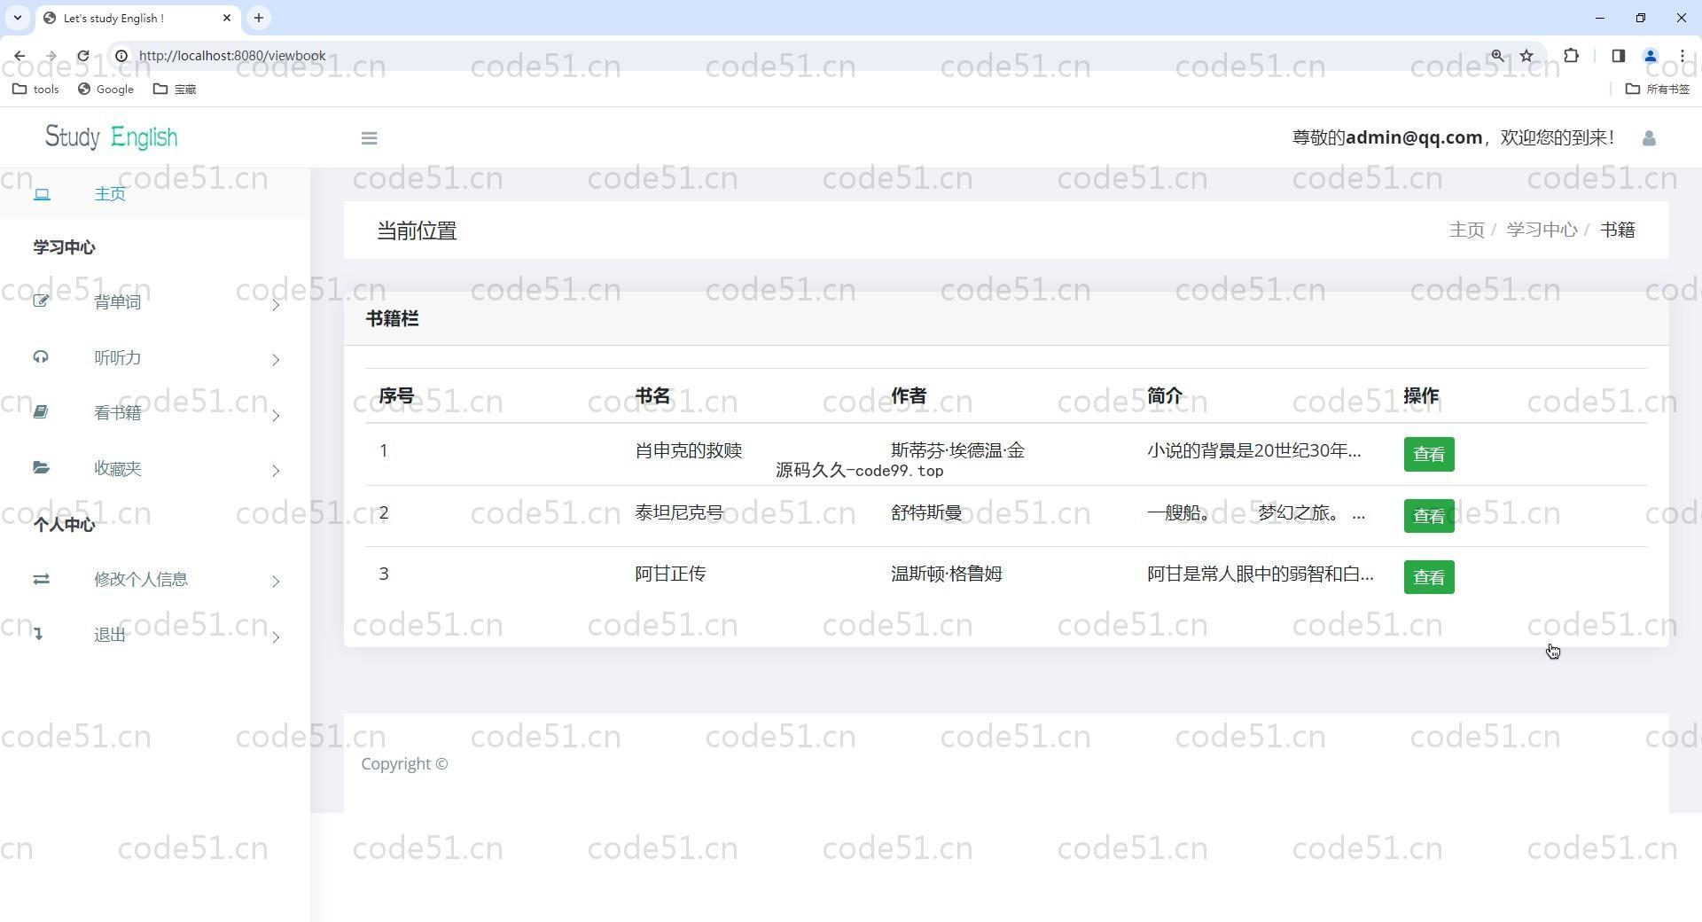This screenshot has height=922, width=1702.
Task: Click the author 斯蒂芬·埃德温·金
Action: [x=957, y=450]
